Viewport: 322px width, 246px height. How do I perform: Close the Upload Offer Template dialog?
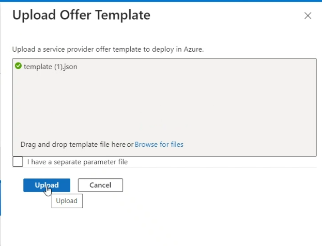pyautogui.click(x=308, y=16)
